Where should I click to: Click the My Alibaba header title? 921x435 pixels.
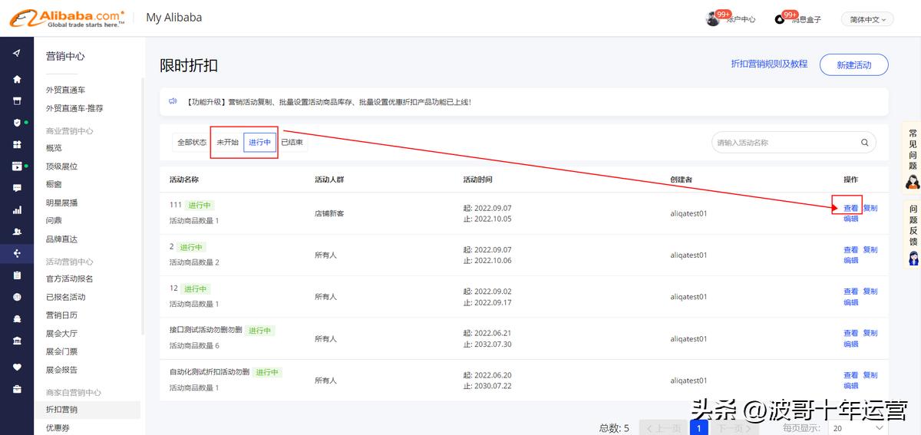[174, 18]
